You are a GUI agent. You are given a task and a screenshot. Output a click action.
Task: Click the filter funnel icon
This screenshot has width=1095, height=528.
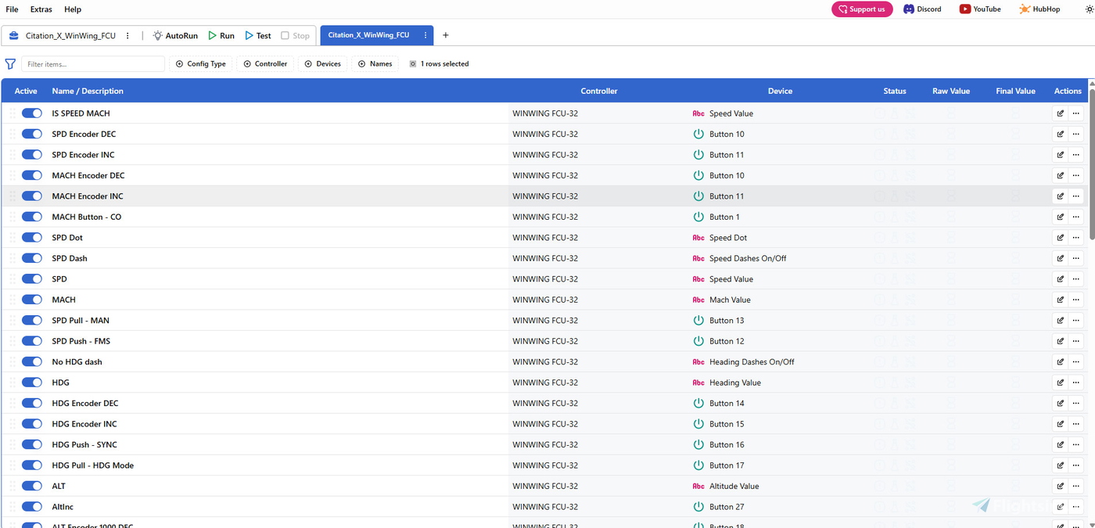(x=10, y=64)
